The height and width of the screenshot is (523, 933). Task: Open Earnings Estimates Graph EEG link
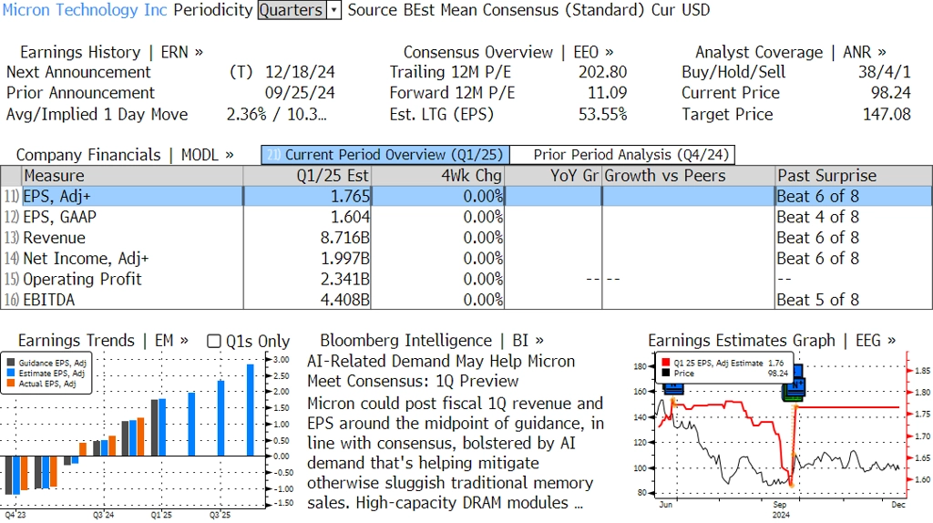point(772,341)
